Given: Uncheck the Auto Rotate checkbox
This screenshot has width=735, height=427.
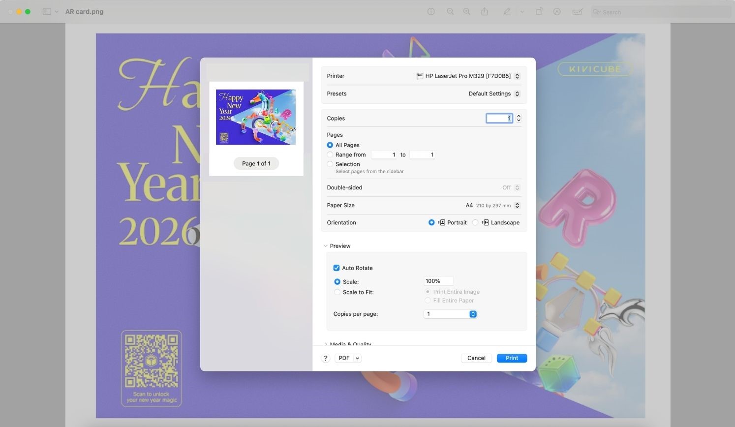Looking at the screenshot, I should click(337, 268).
